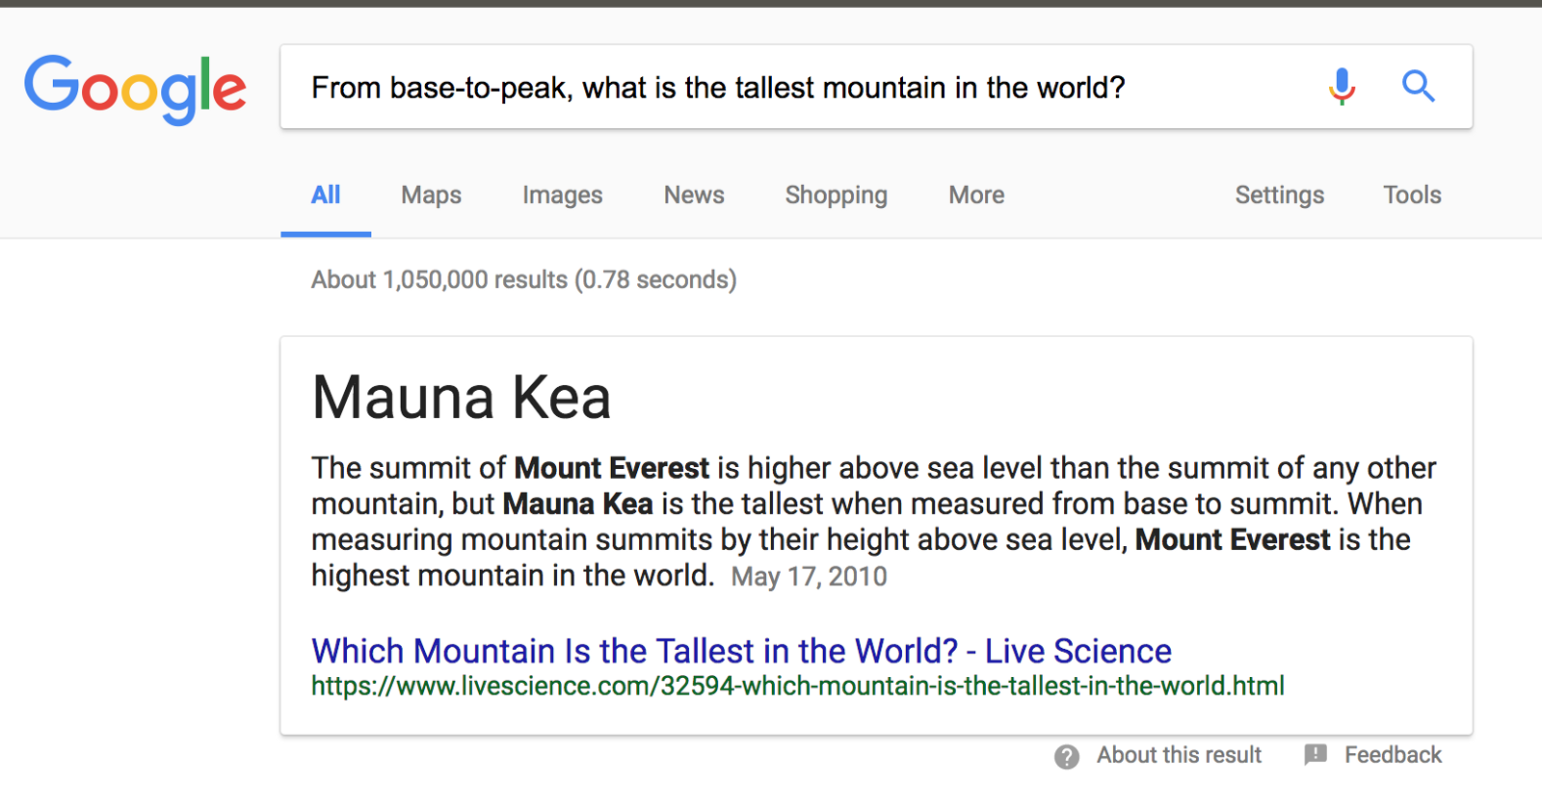View Shopping results tab
The image size is (1542, 806).
[836, 195]
